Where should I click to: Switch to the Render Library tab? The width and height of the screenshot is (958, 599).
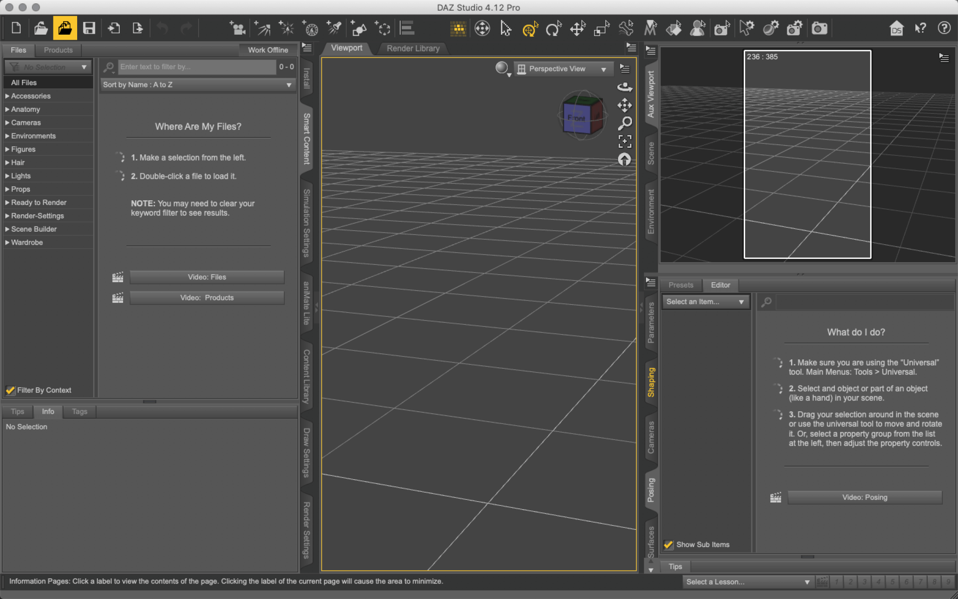413,48
